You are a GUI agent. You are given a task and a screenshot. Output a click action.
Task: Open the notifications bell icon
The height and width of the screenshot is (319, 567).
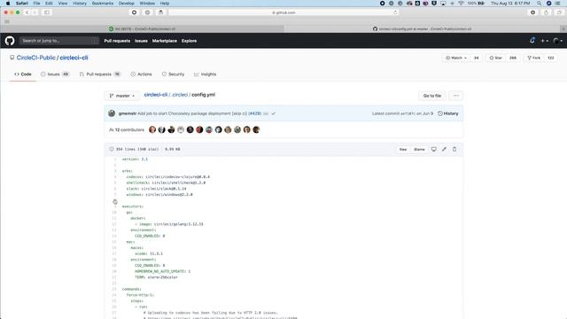pyautogui.click(x=532, y=41)
